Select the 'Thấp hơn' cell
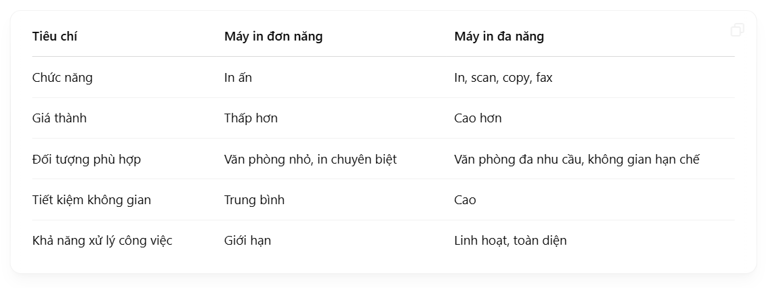Screen dimensions: 769x288 (251, 118)
